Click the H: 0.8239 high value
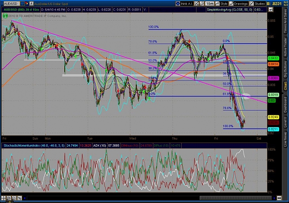Screen dimensions: 289x203 point(89,10)
